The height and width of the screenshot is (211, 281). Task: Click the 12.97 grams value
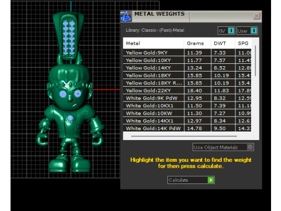(x=194, y=121)
